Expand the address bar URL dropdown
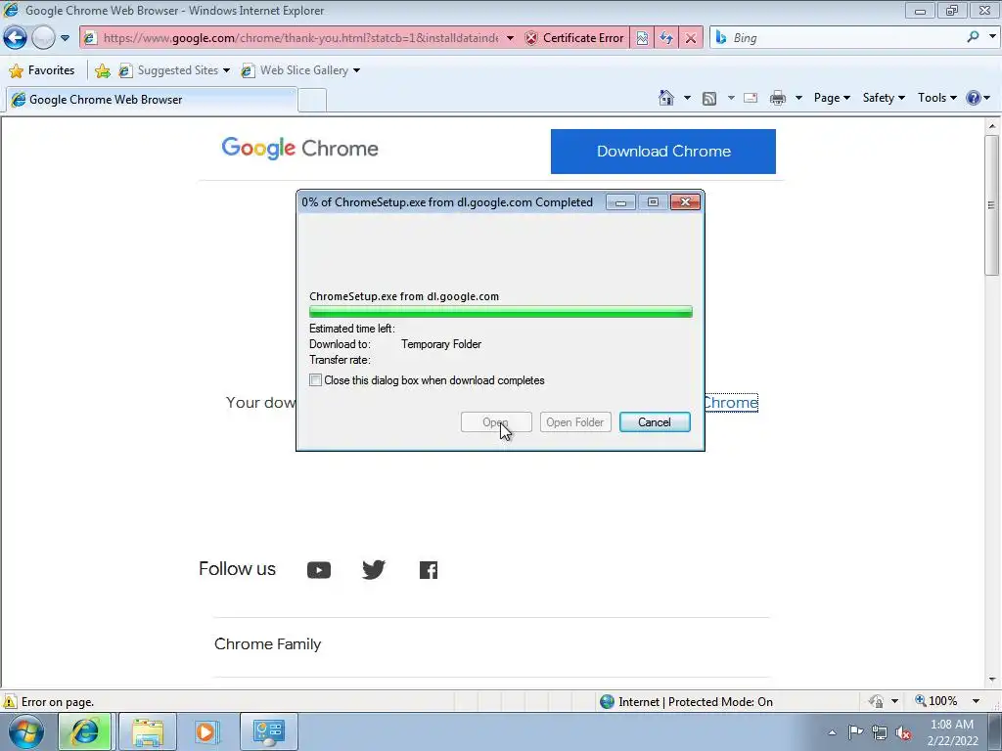The width and height of the screenshot is (1002, 751). pos(510,38)
